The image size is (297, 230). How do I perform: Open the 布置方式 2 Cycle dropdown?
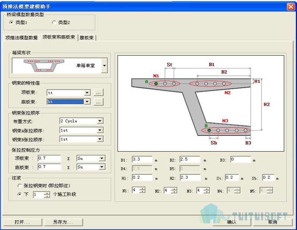click(x=100, y=121)
